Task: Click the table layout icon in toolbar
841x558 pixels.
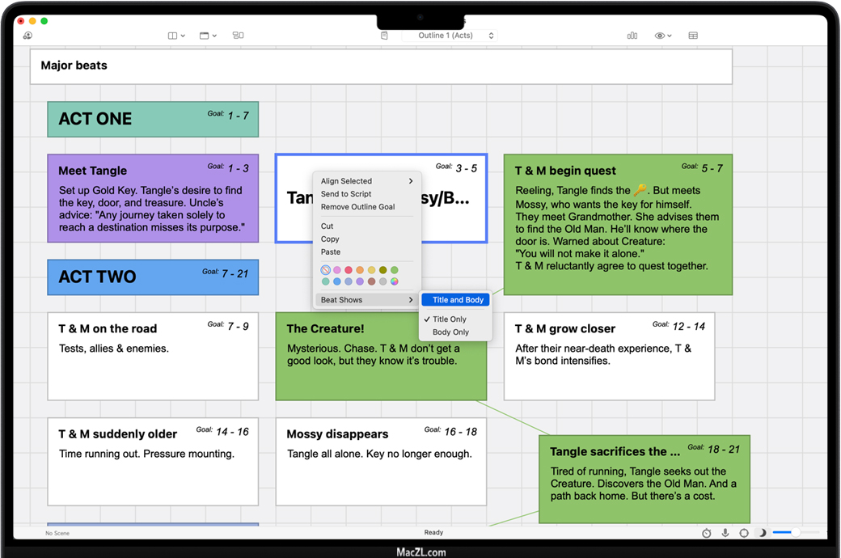Action: tap(693, 36)
